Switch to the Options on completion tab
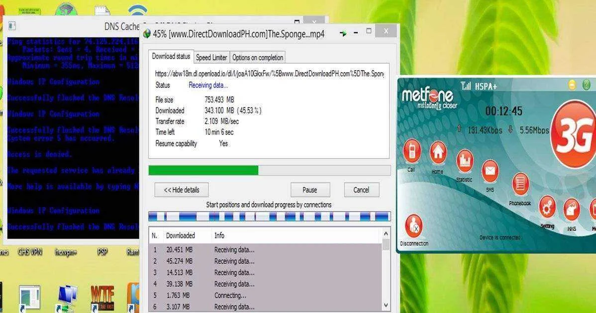 coord(258,57)
